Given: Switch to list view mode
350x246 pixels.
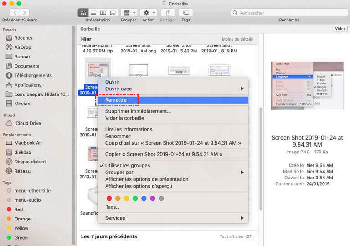Looking at the screenshot, I should 93,13.
